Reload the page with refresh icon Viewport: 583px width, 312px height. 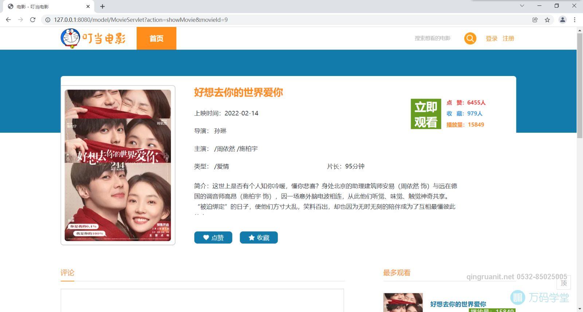[33, 20]
